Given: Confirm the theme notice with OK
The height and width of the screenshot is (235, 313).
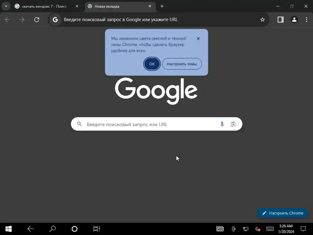Looking at the screenshot, I should (x=152, y=64).
